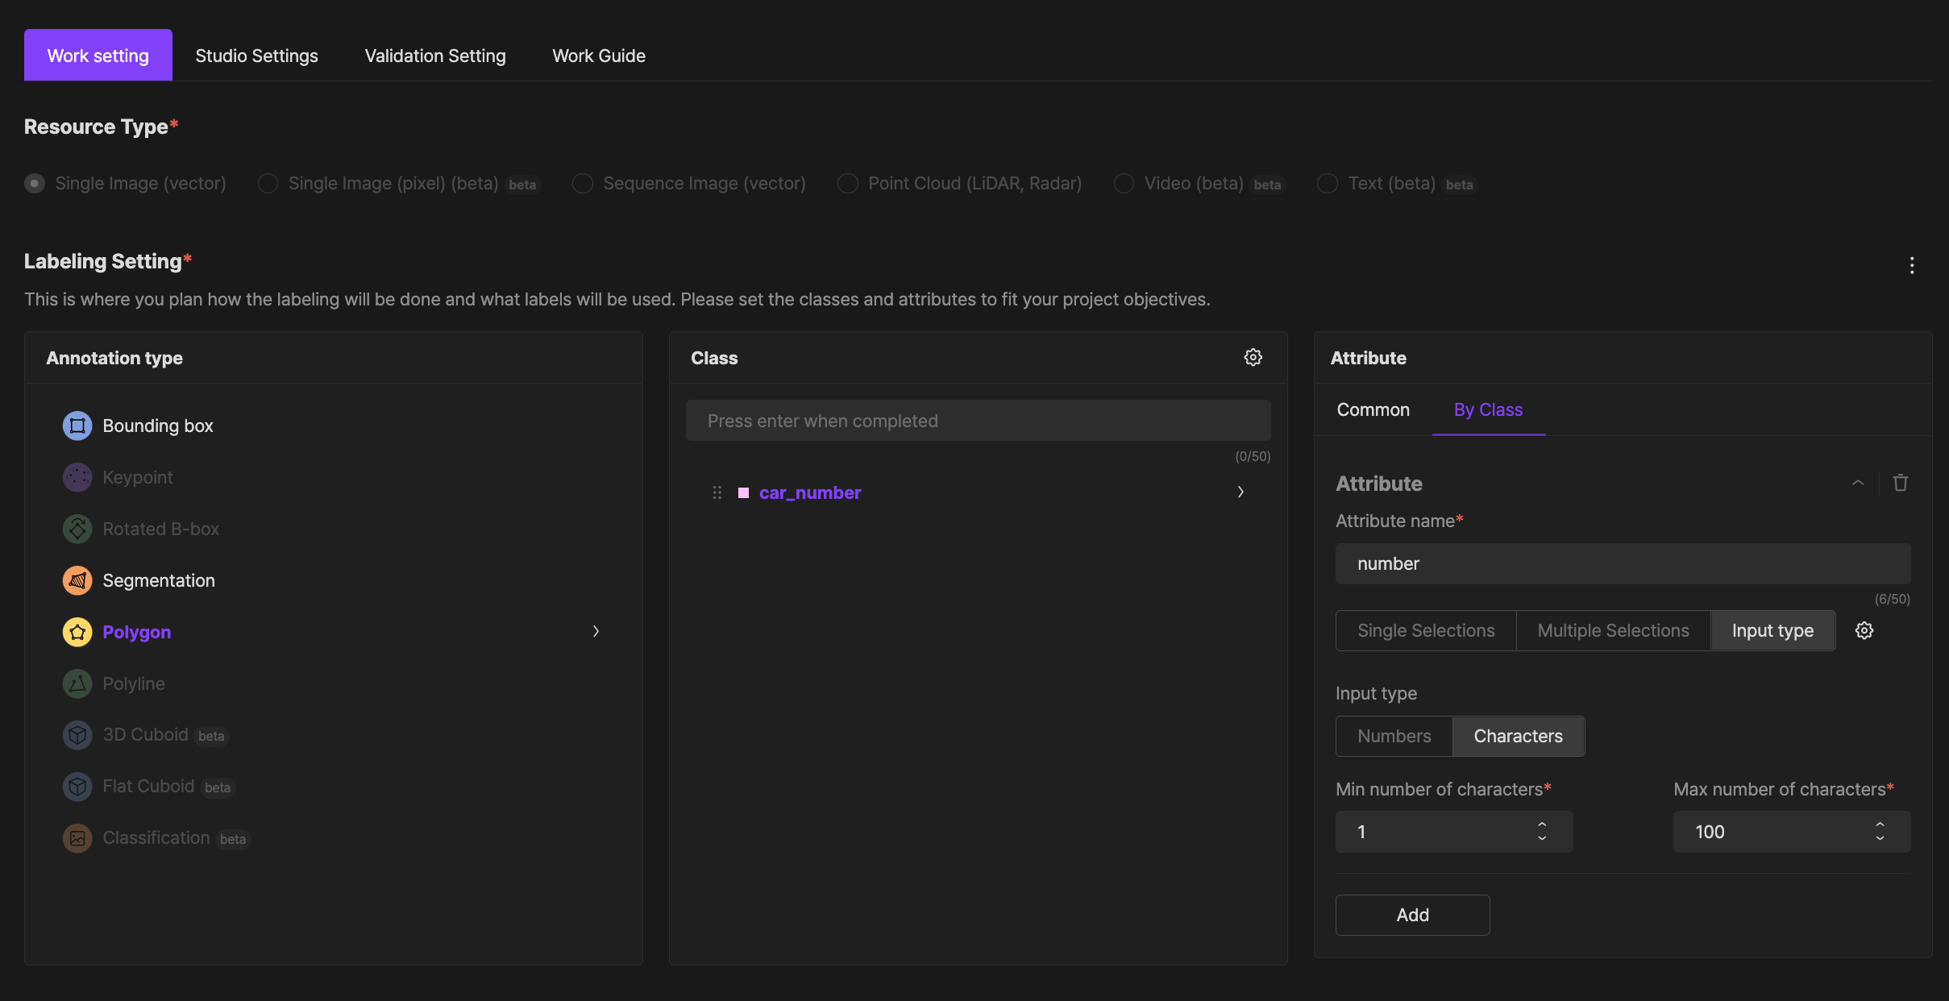
Task: Expand the car_number class chevron
Action: (1240, 492)
